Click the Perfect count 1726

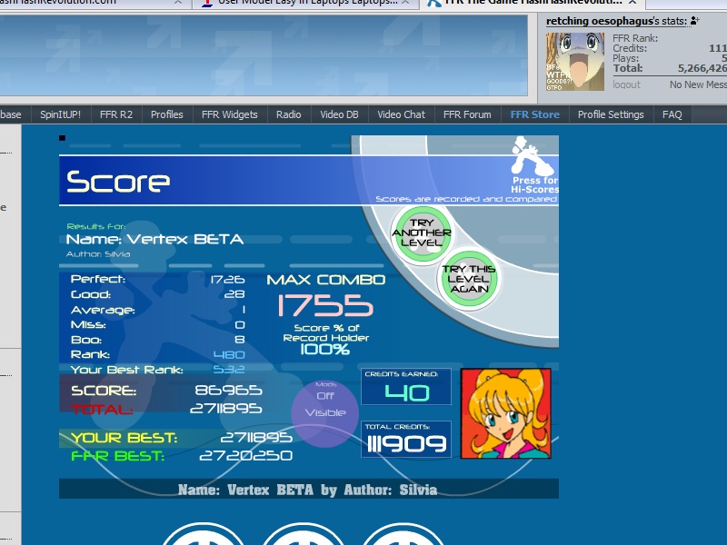coord(228,280)
